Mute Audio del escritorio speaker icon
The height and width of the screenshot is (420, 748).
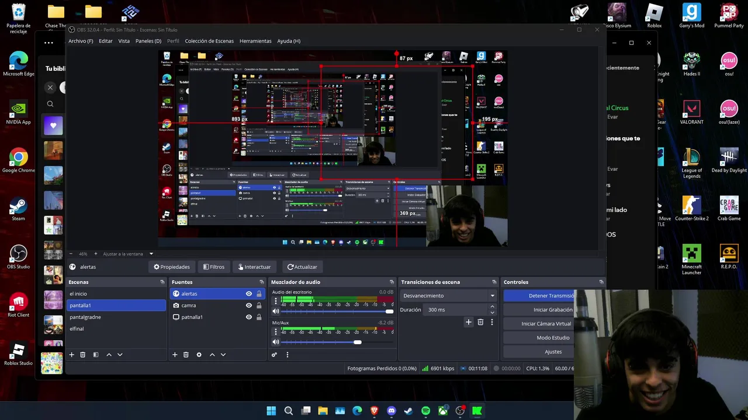(276, 311)
